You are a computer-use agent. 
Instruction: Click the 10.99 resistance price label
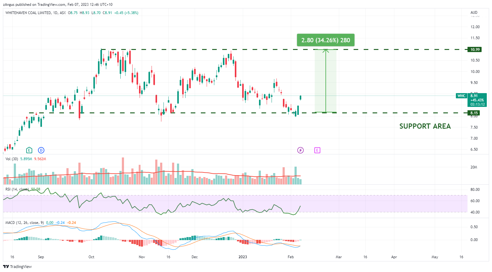click(x=475, y=50)
